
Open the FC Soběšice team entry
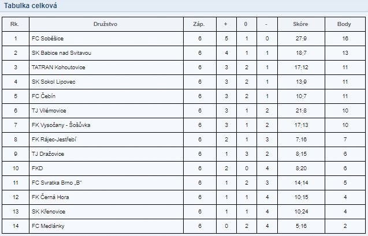47,39
